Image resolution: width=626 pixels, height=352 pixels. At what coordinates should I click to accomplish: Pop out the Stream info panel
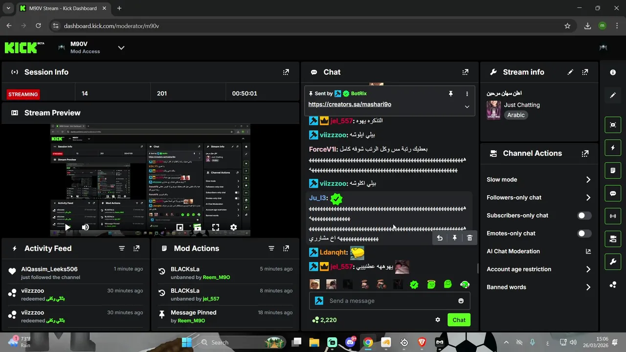pos(585,72)
